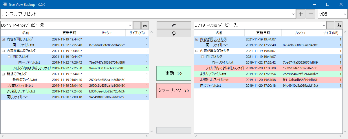Click the source list horizontal scrollbar left arrow
Viewport: 348px width, 139px height.
point(3,136)
